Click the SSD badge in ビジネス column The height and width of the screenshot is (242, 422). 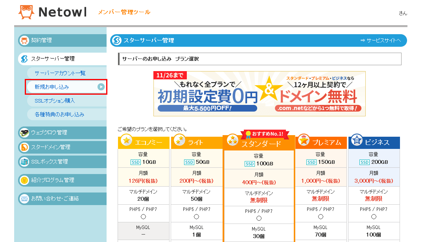[365, 162]
